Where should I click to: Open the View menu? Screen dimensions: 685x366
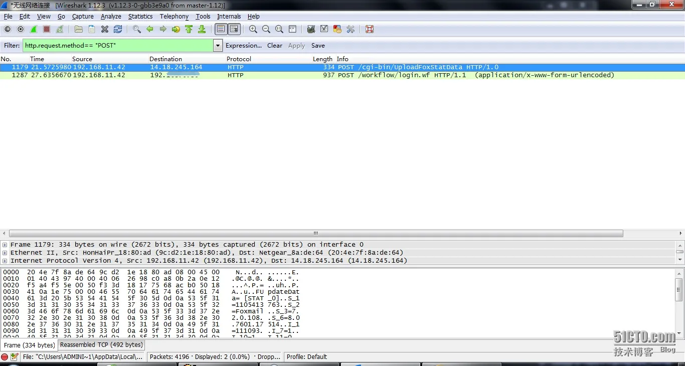(44, 17)
